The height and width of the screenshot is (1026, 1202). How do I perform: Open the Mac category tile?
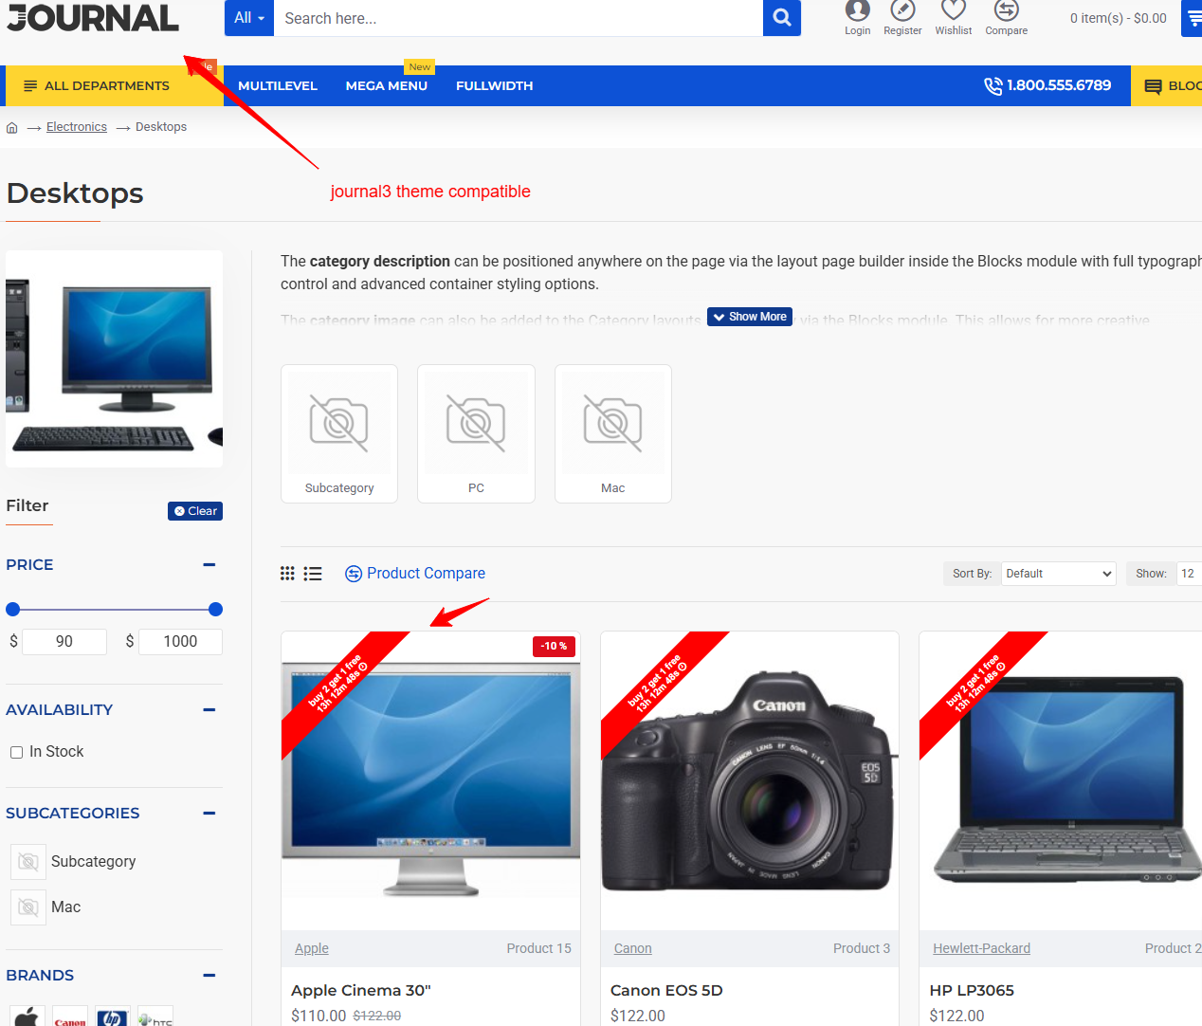click(x=613, y=433)
